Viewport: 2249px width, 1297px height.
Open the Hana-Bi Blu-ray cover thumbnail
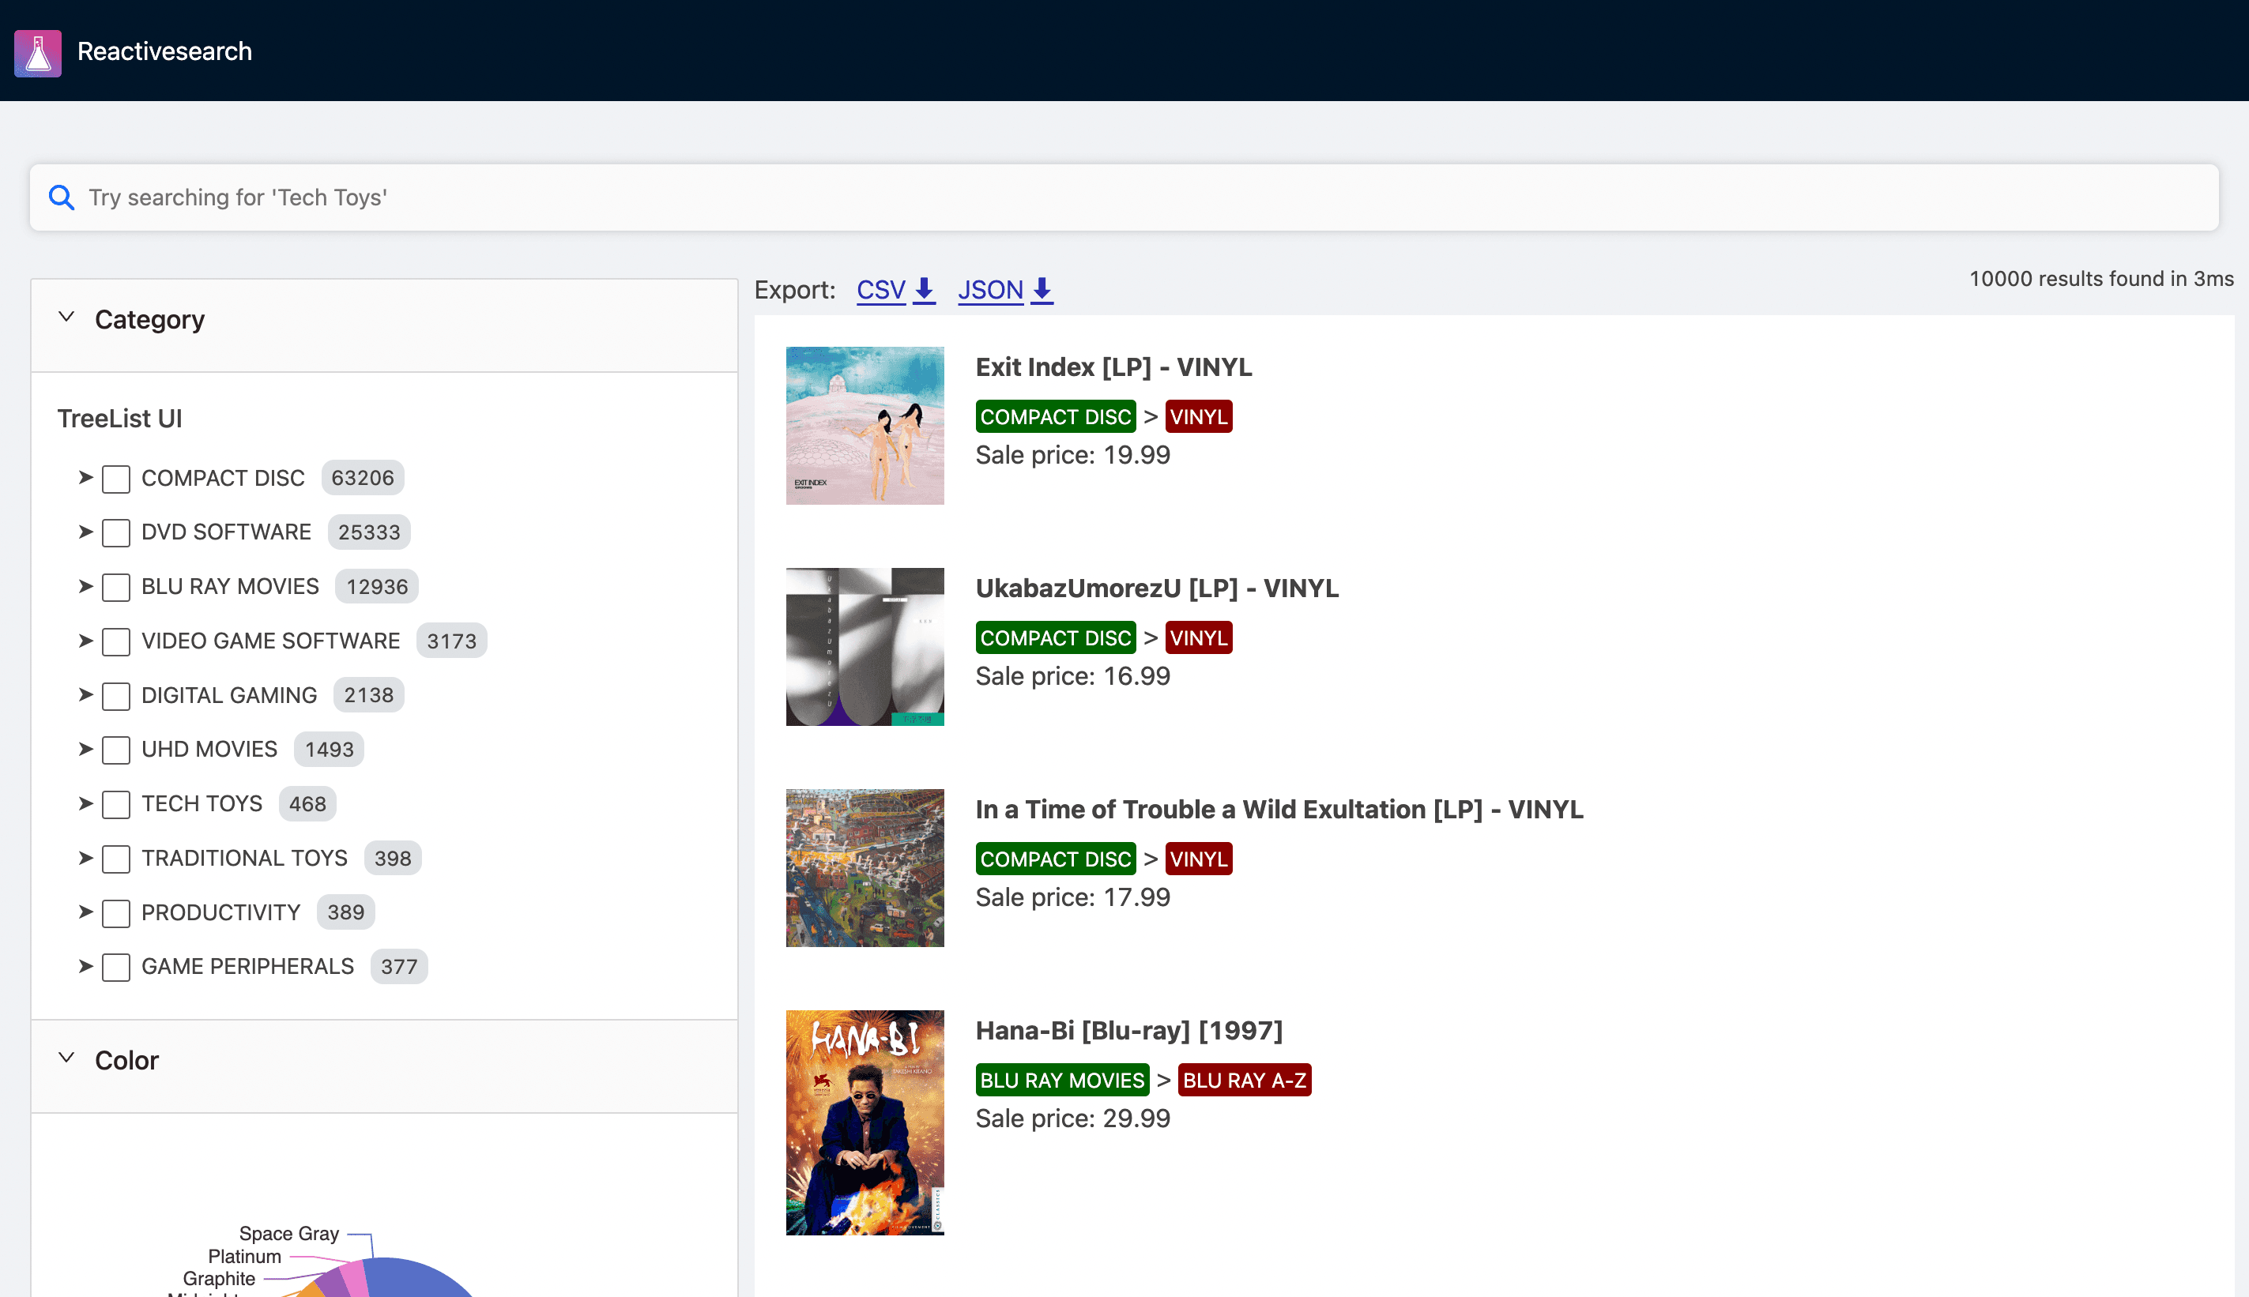864,1122
